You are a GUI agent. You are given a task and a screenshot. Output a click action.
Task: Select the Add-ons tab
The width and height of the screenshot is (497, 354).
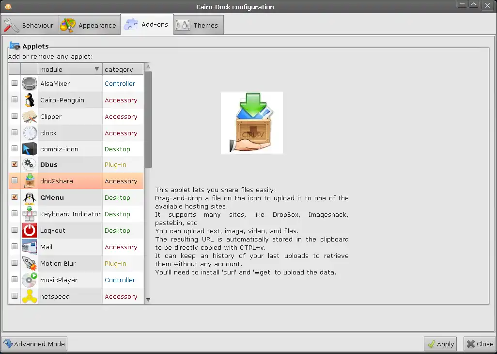pos(147,24)
